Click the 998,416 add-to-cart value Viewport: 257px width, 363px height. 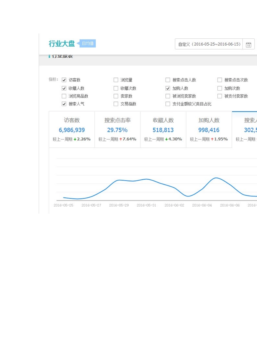[209, 130]
